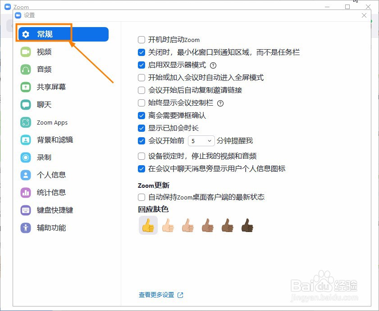Viewport: 379px width, 311px height.
Task: Select the medium-light thumbs-up skin tone
Action: pyautogui.click(x=188, y=225)
